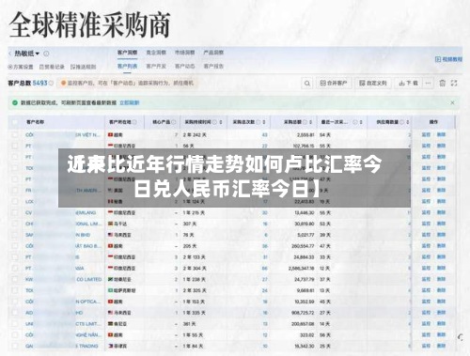470x356 pixels.
Task: Switch to the 客户开发 sub-tab
Action: pos(156,67)
